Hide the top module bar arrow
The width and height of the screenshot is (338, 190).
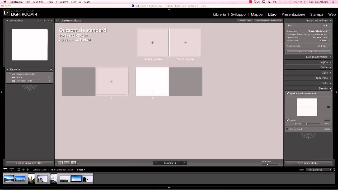click(x=169, y=9)
